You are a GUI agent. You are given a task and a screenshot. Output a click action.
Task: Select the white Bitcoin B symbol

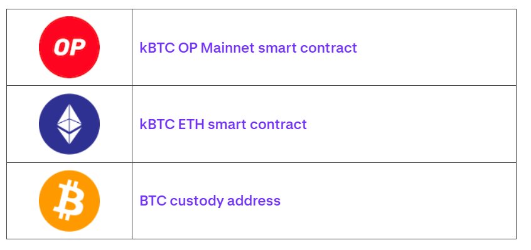tap(69, 201)
